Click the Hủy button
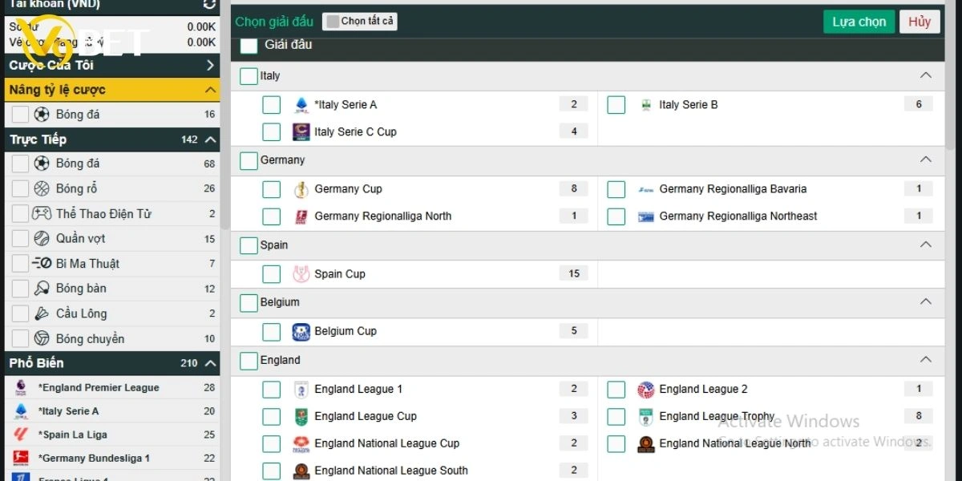 pos(920,22)
